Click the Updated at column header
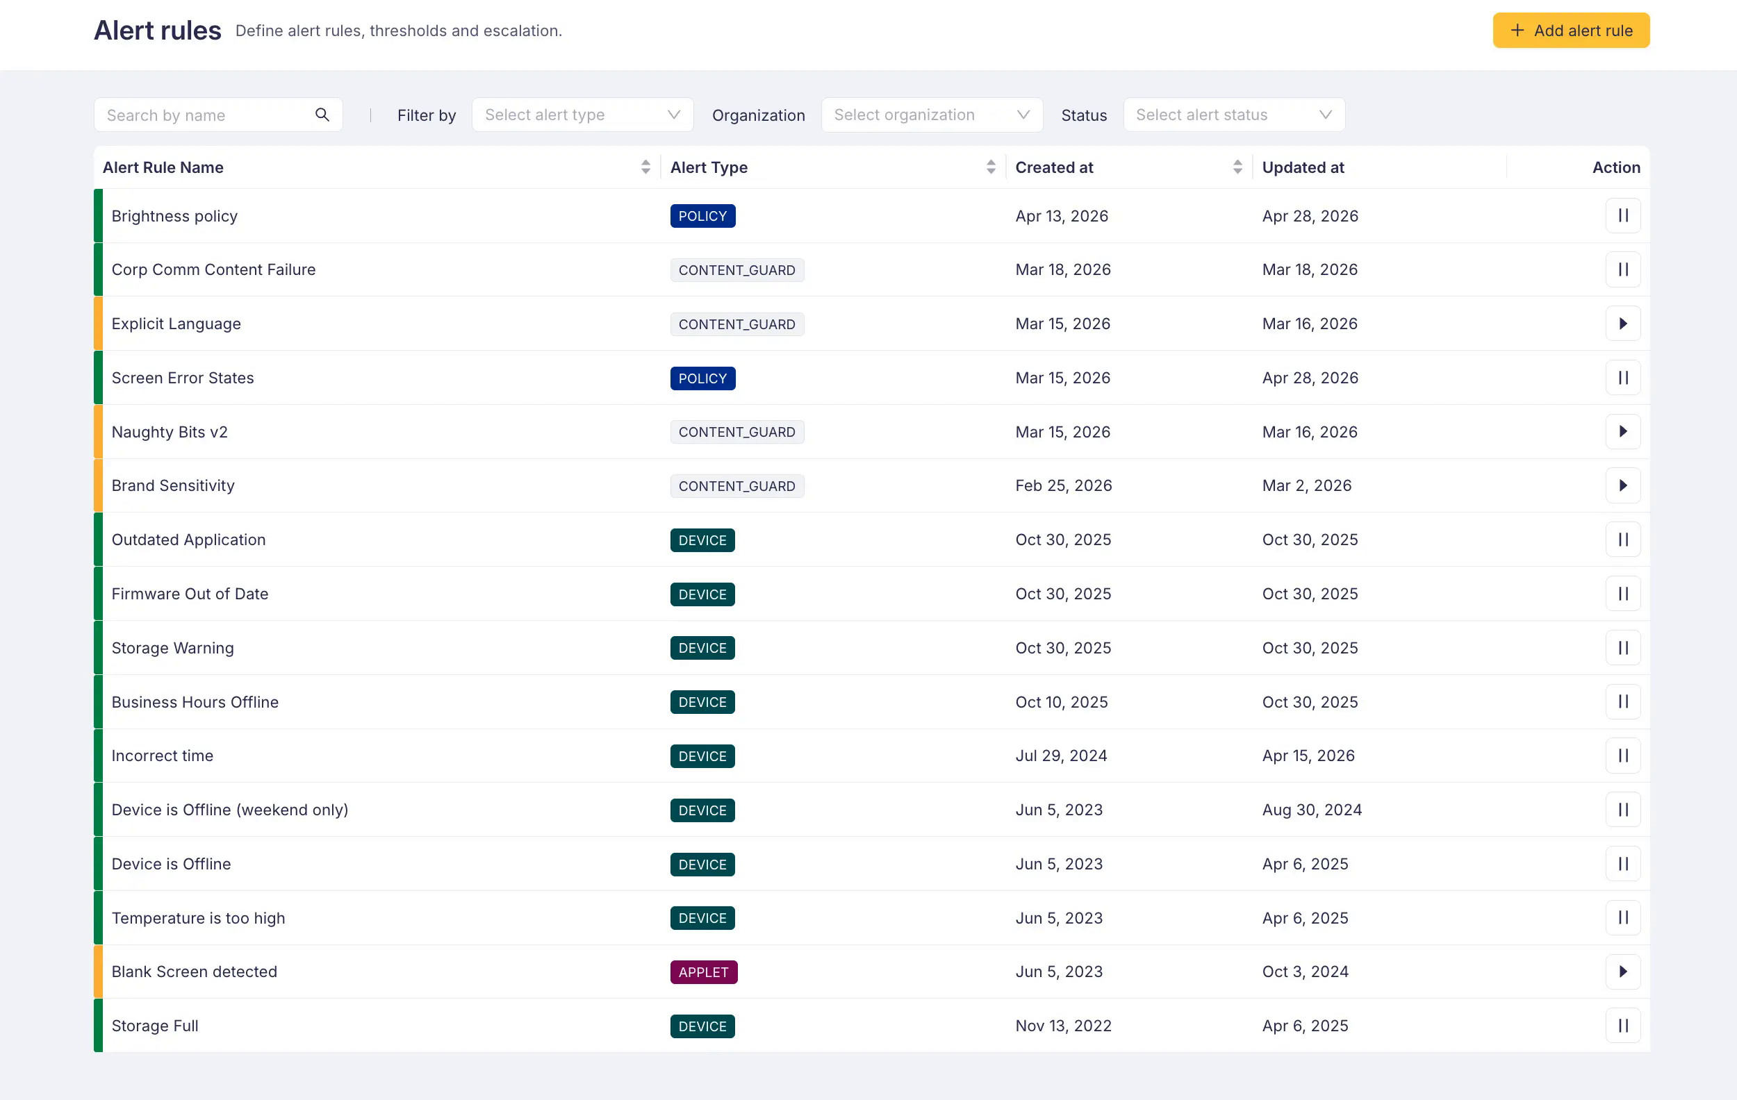 [x=1303, y=167]
